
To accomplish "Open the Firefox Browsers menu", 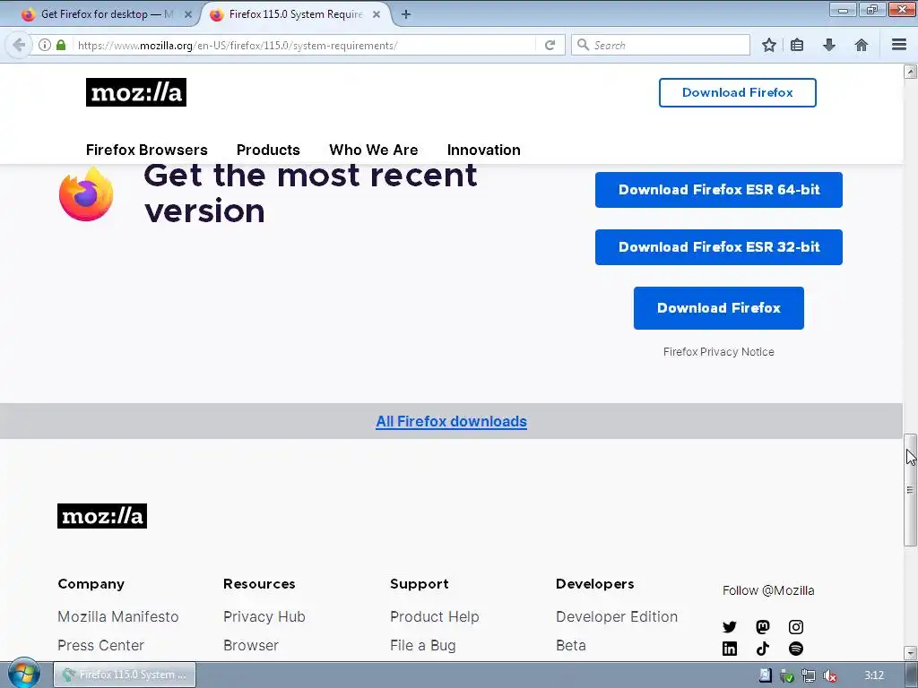I will coord(146,150).
